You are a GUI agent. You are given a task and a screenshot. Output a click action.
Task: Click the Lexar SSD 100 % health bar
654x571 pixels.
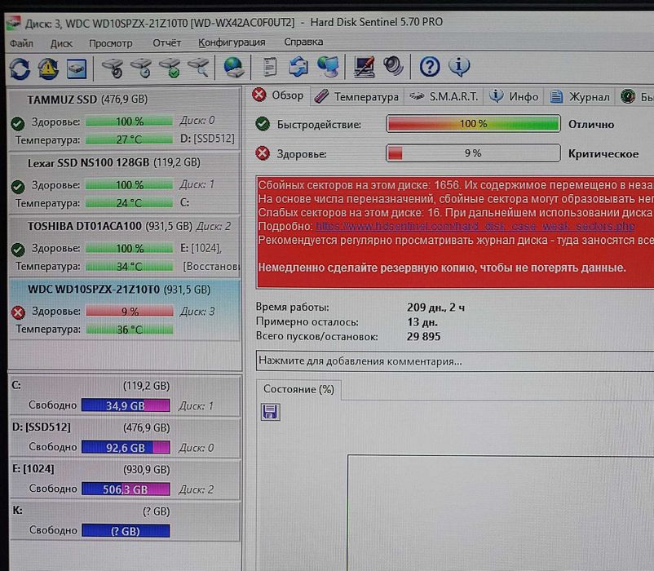130,185
